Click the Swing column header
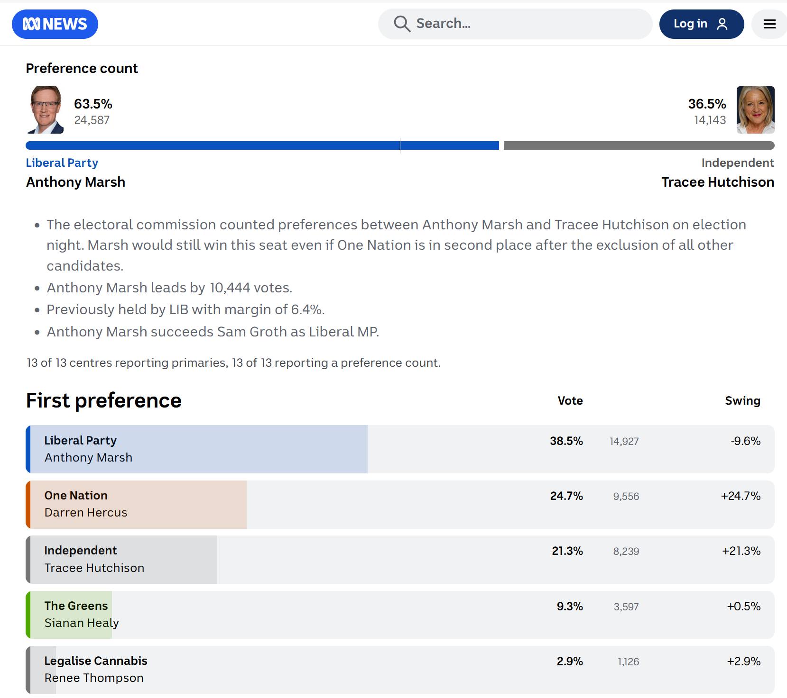Image resolution: width=787 pixels, height=698 pixels. point(742,400)
